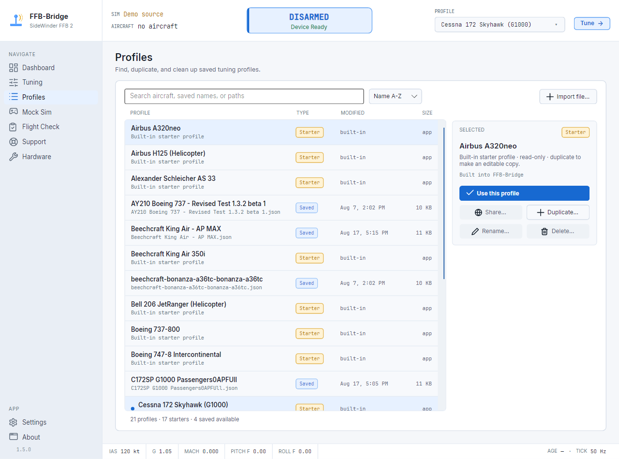Click the Import file button
Image resolution: width=619 pixels, height=459 pixels.
click(x=568, y=97)
